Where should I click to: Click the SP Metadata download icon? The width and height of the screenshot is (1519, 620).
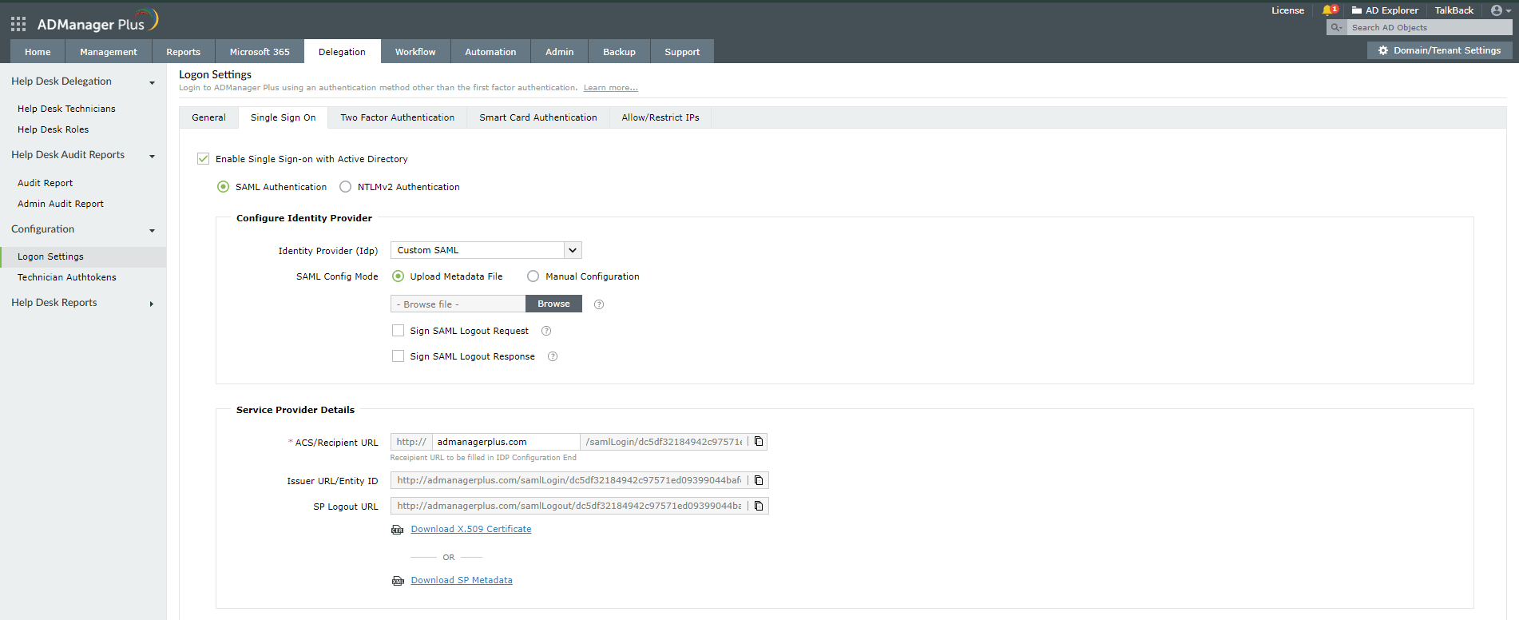point(398,581)
